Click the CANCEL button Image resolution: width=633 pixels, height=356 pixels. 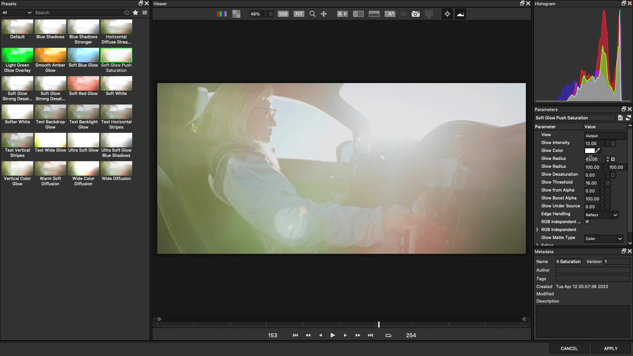569,348
